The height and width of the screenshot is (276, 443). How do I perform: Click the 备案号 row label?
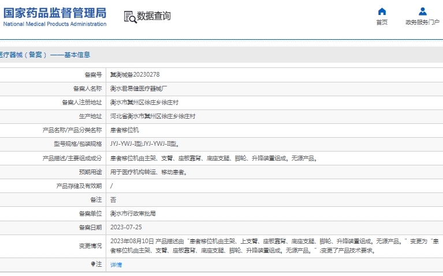[x=93, y=75]
